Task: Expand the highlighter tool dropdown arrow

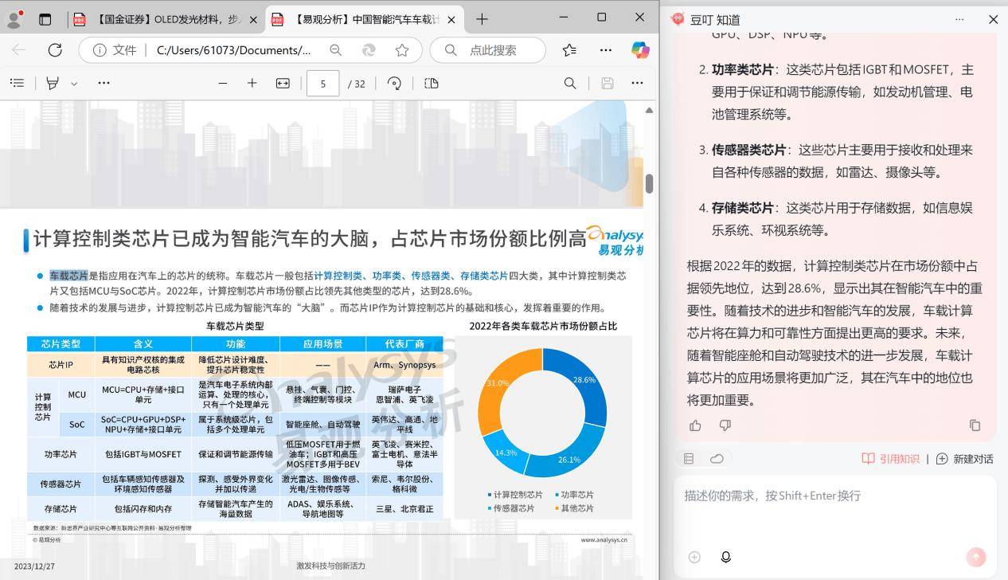Action: coord(74,84)
